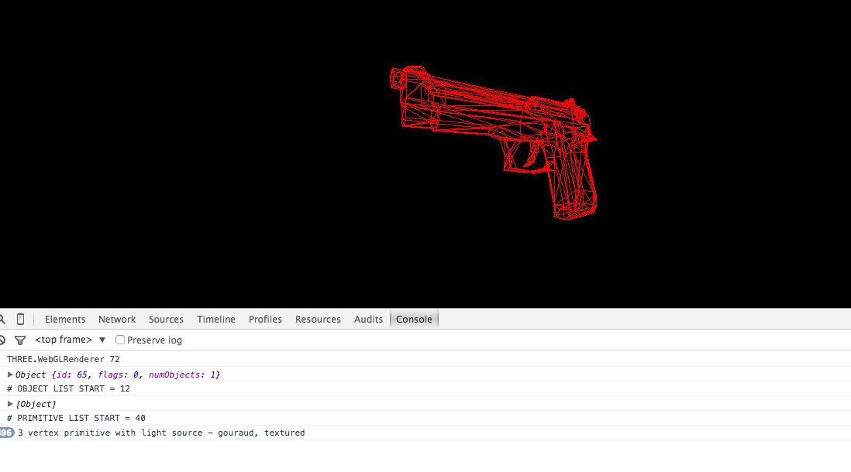The width and height of the screenshot is (851, 472).
Task: Open the top frame context dropdown
Action: tap(71, 340)
